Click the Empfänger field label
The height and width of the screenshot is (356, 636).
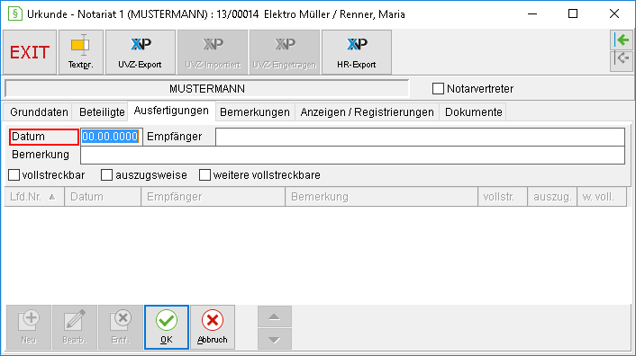pos(175,137)
